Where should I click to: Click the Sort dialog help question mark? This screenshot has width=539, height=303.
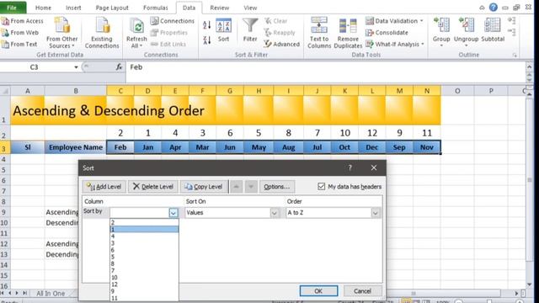350,167
